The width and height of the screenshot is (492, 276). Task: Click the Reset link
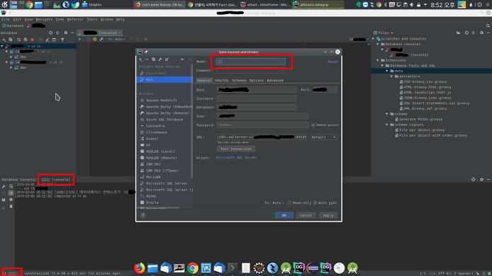[x=332, y=62]
